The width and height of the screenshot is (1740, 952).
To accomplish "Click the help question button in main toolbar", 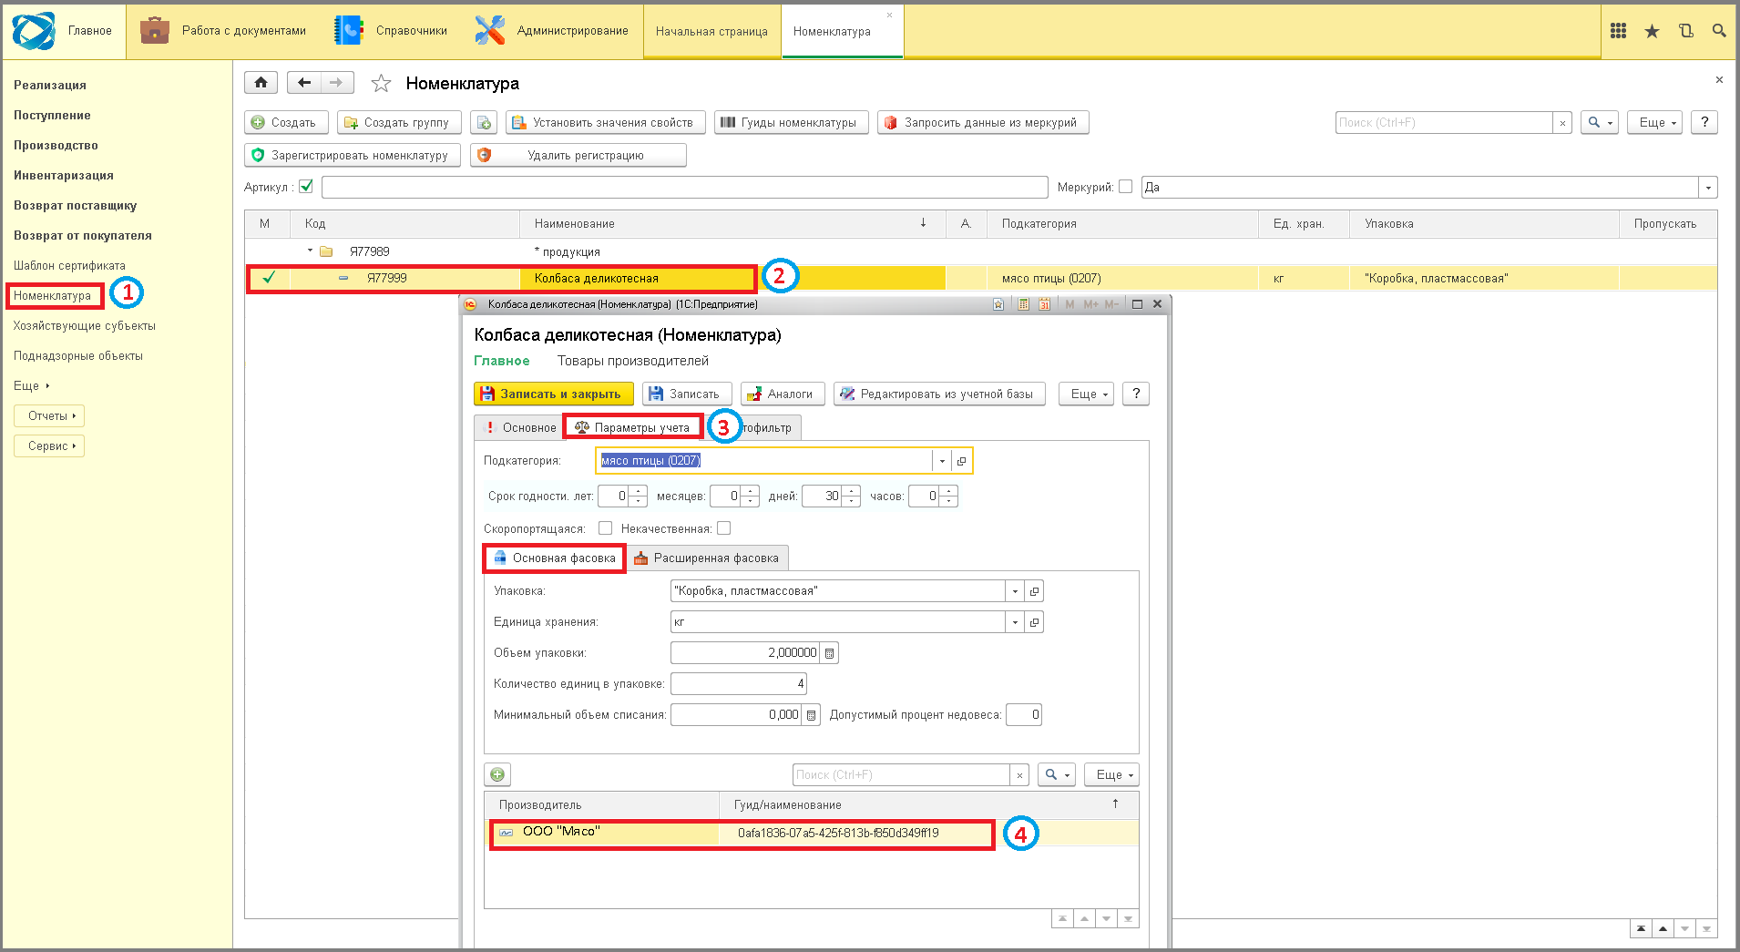I will click(1704, 122).
